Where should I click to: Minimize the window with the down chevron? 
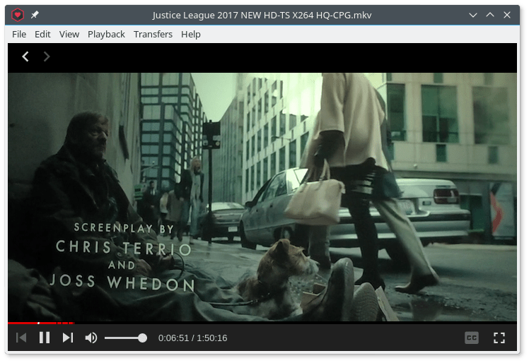coord(473,15)
